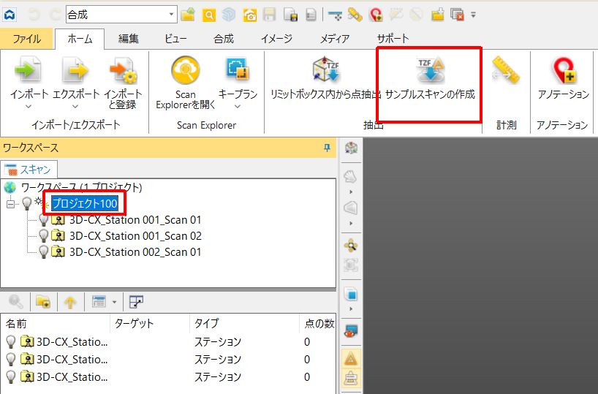Viewport: 598px width, 394px height.
Task: Click the large ruler measurement icon in the ribbon
Action: [x=506, y=71]
